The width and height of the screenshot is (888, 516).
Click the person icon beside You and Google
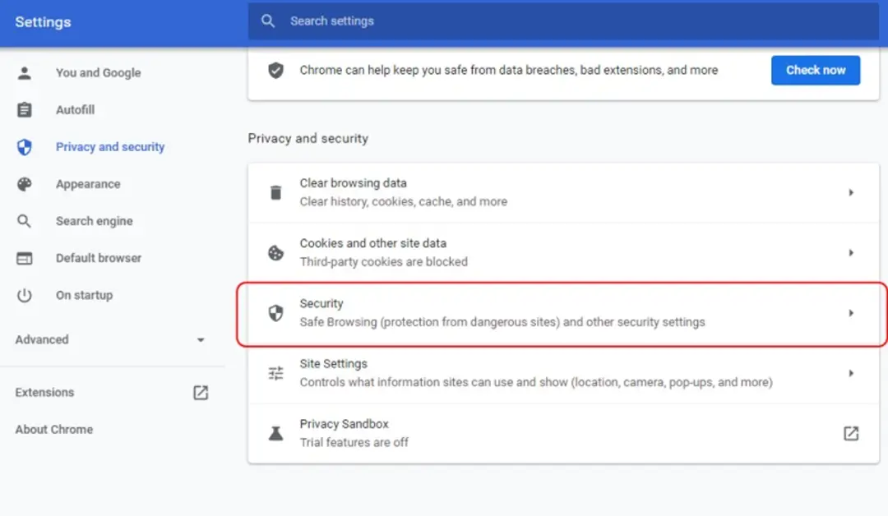click(x=25, y=73)
